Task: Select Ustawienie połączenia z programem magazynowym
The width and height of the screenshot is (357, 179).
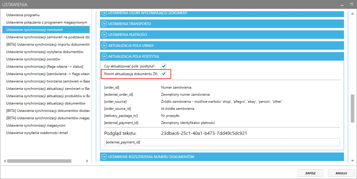Action: pyautogui.click(x=46, y=23)
